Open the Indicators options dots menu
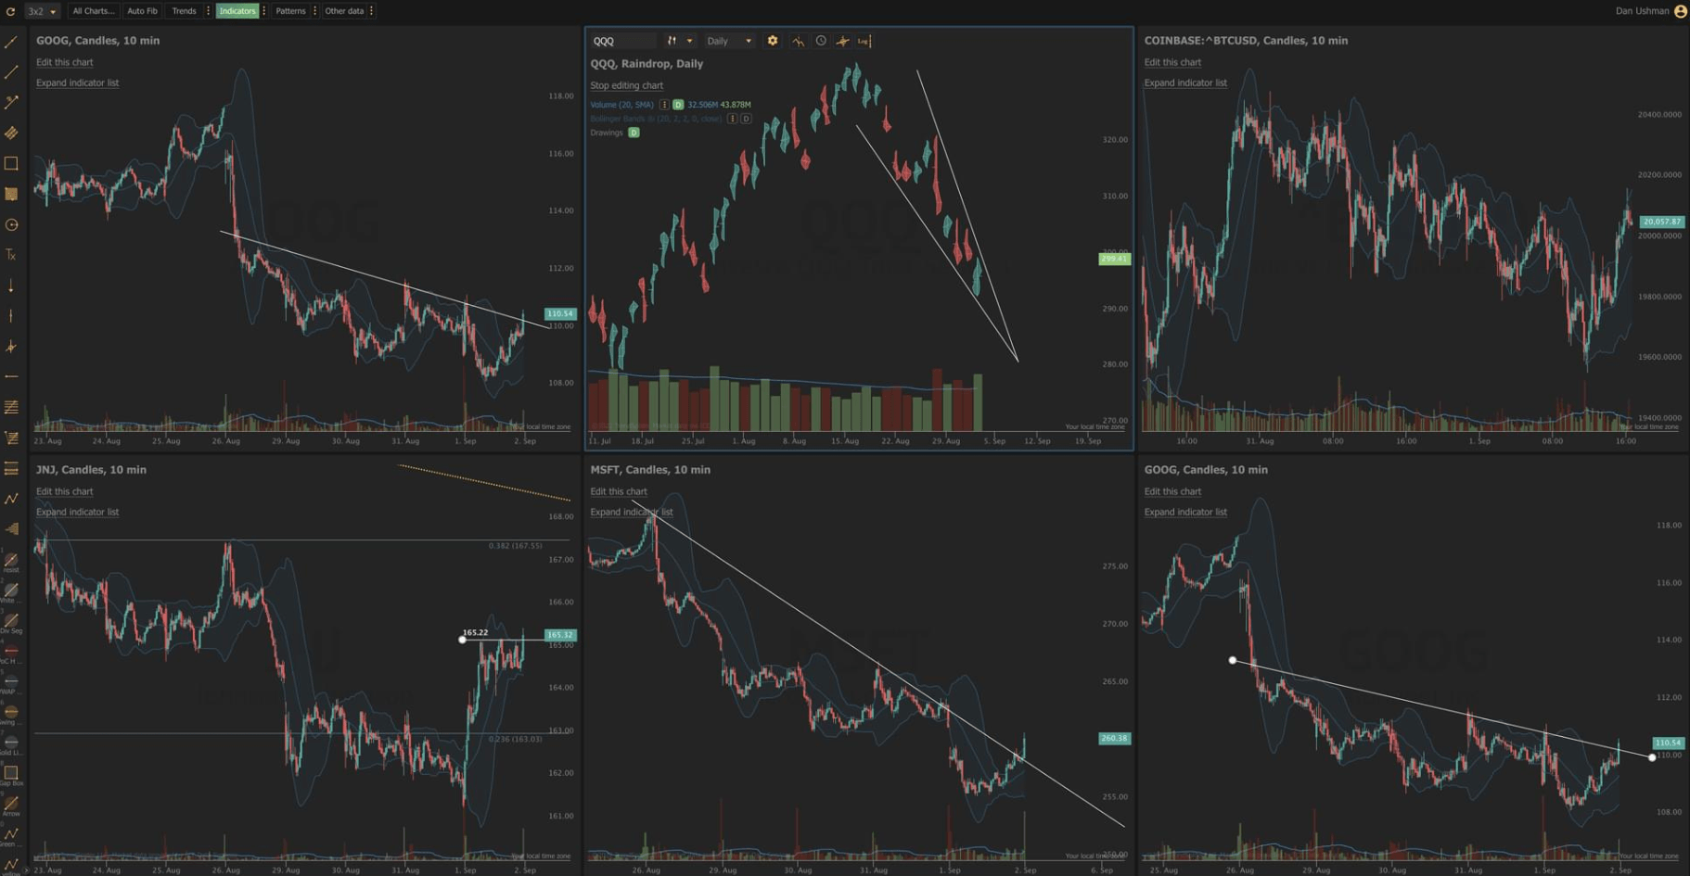Image resolution: width=1690 pixels, height=876 pixels. [x=264, y=11]
